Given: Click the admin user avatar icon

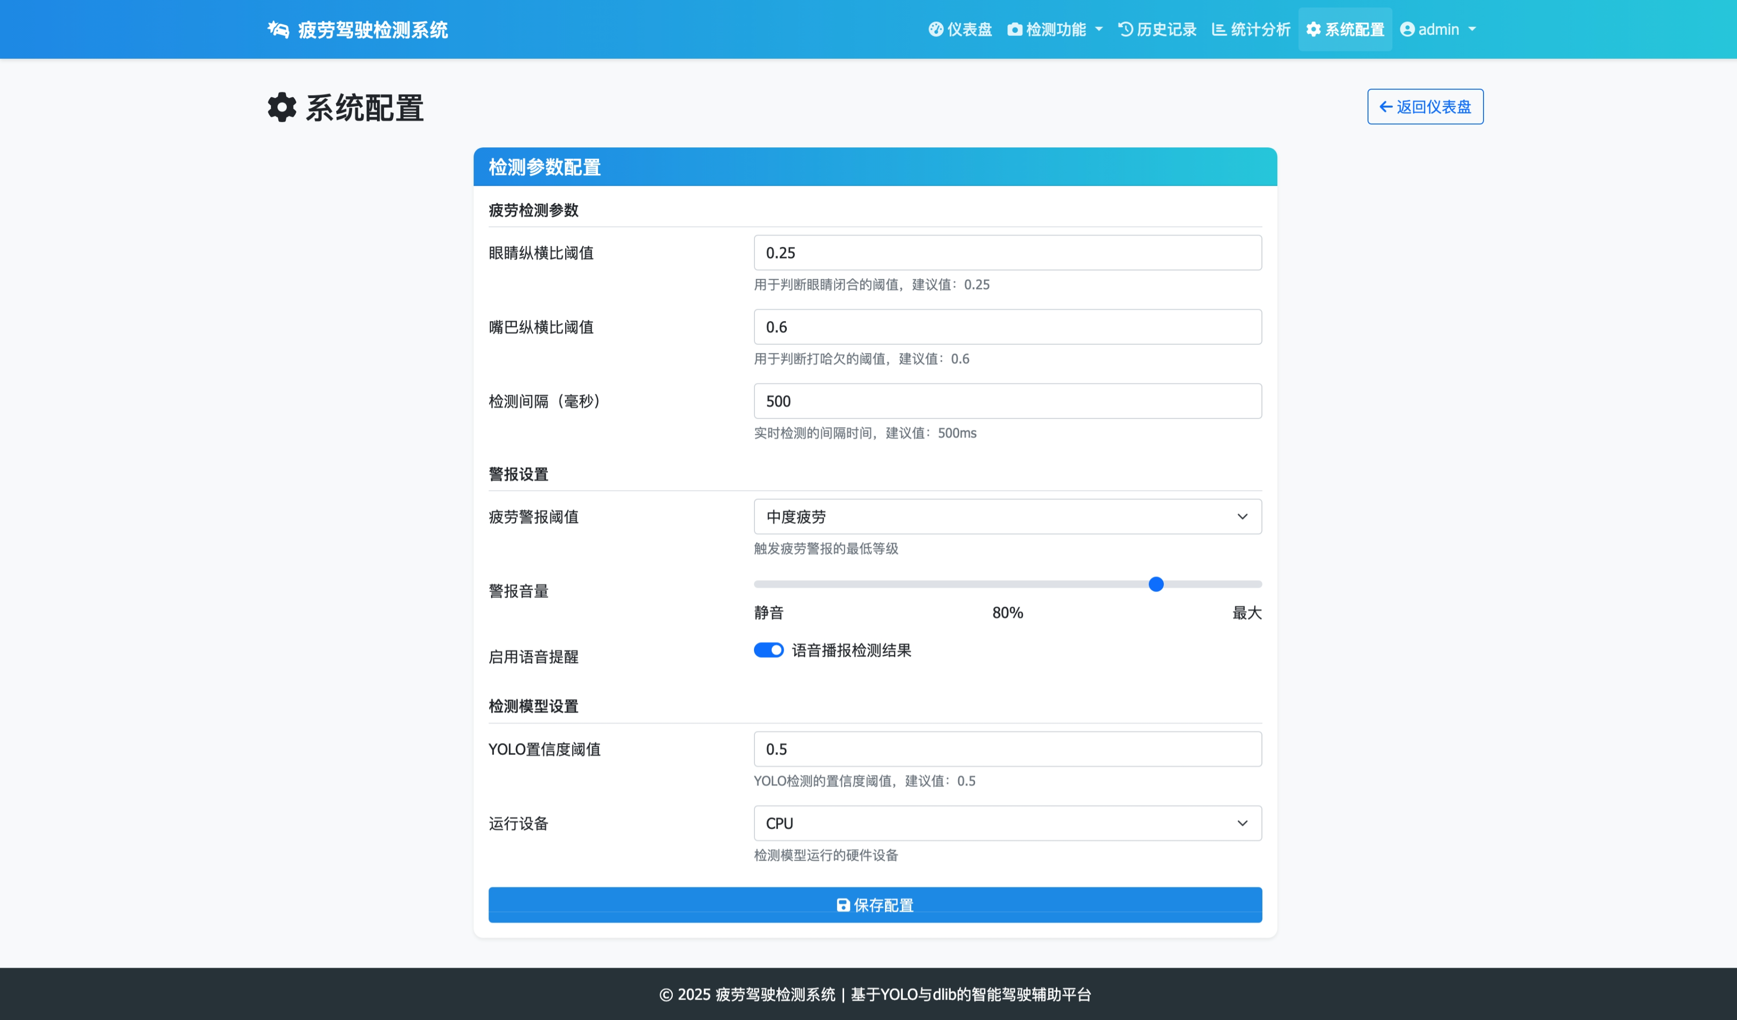Looking at the screenshot, I should (x=1407, y=30).
